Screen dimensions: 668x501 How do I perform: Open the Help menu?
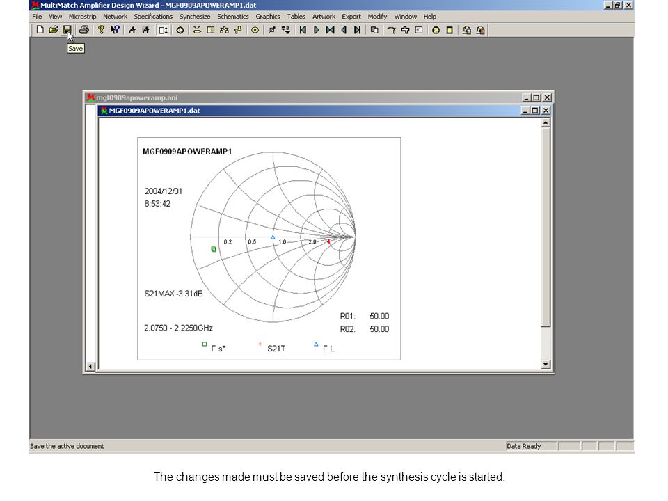pyautogui.click(x=430, y=17)
